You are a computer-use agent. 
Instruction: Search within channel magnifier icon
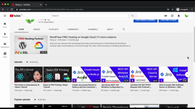(124, 29)
